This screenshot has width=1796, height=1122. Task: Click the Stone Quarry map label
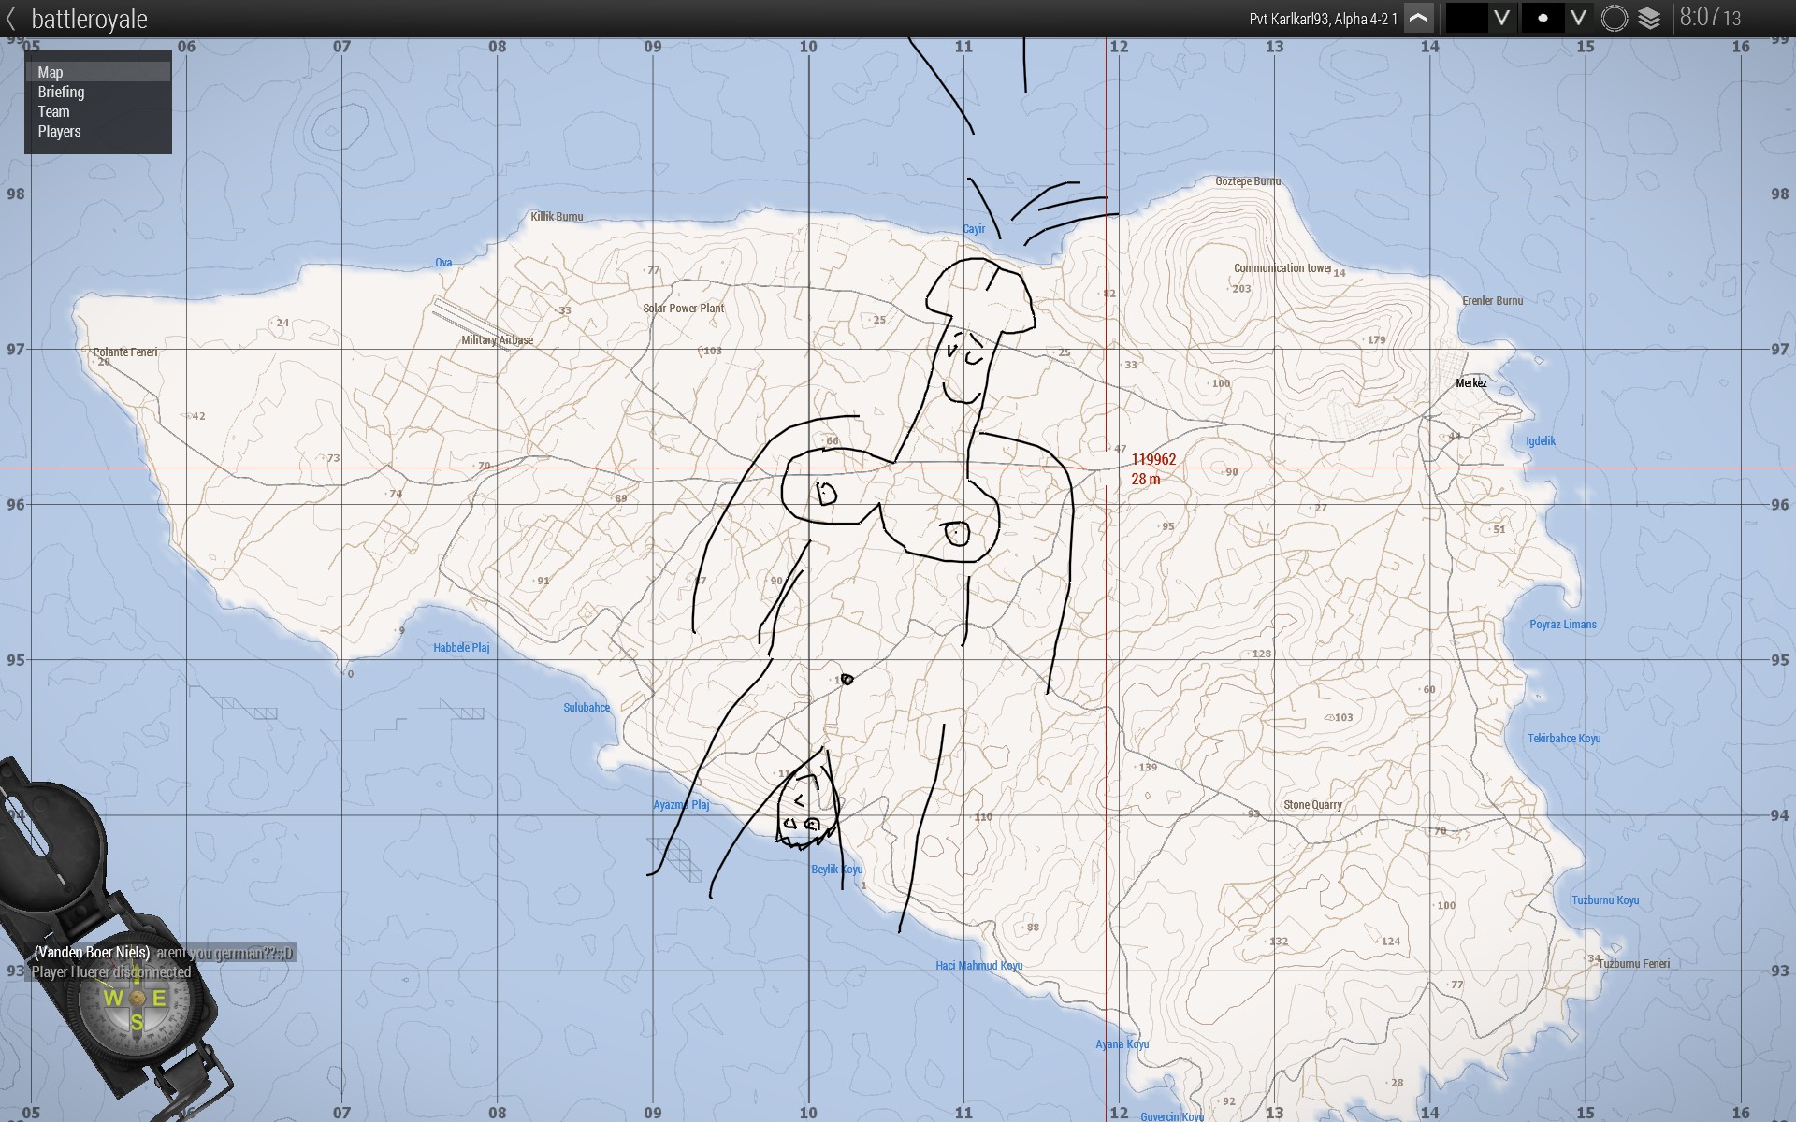(x=1312, y=805)
